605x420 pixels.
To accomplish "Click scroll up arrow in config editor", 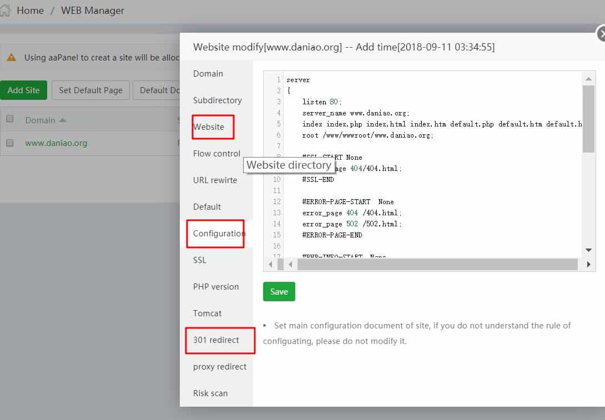I will 588,78.
